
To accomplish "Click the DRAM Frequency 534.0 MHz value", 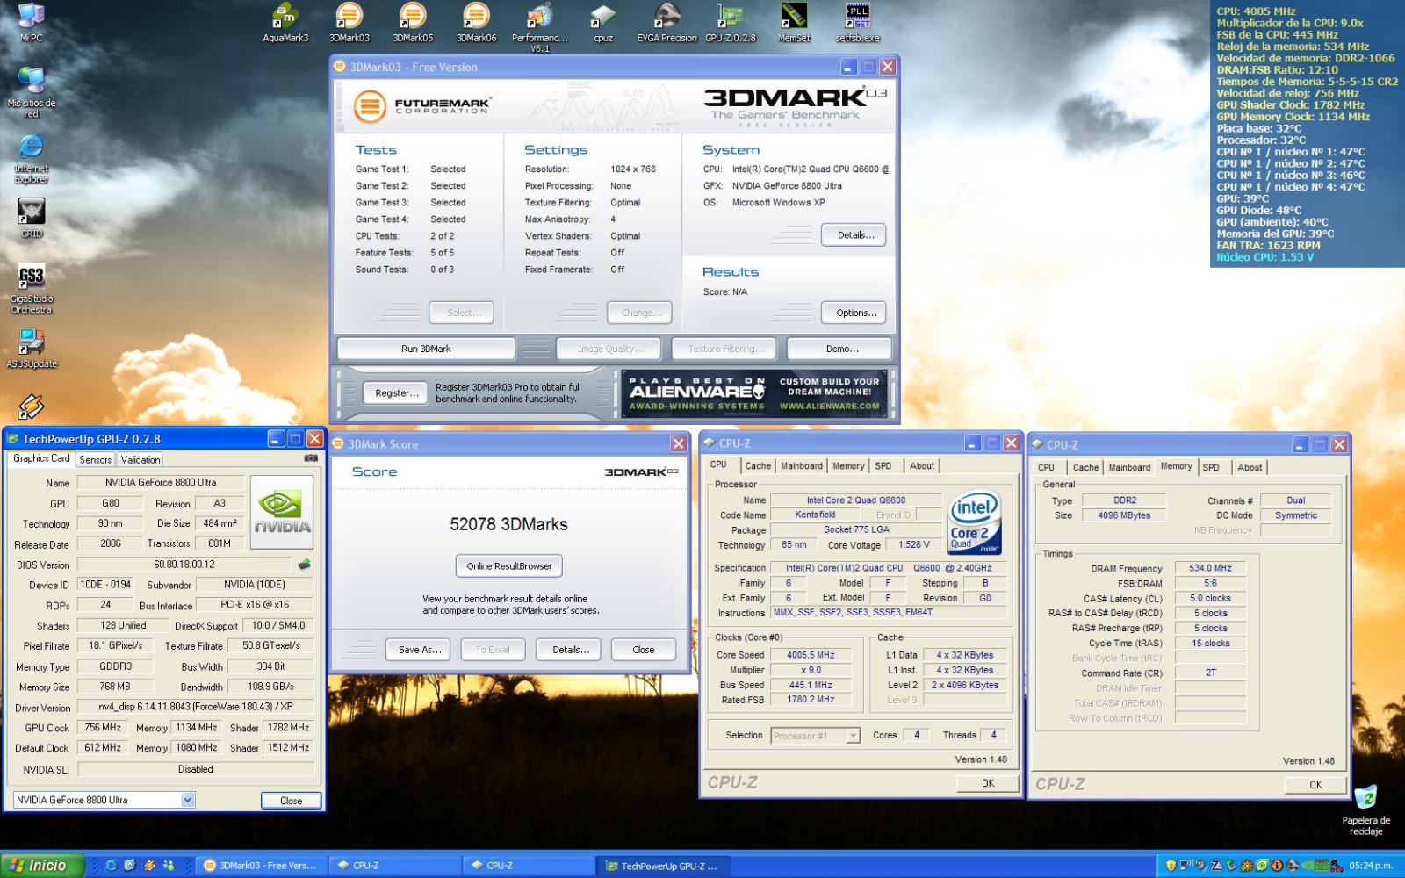I will [1210, 568].
